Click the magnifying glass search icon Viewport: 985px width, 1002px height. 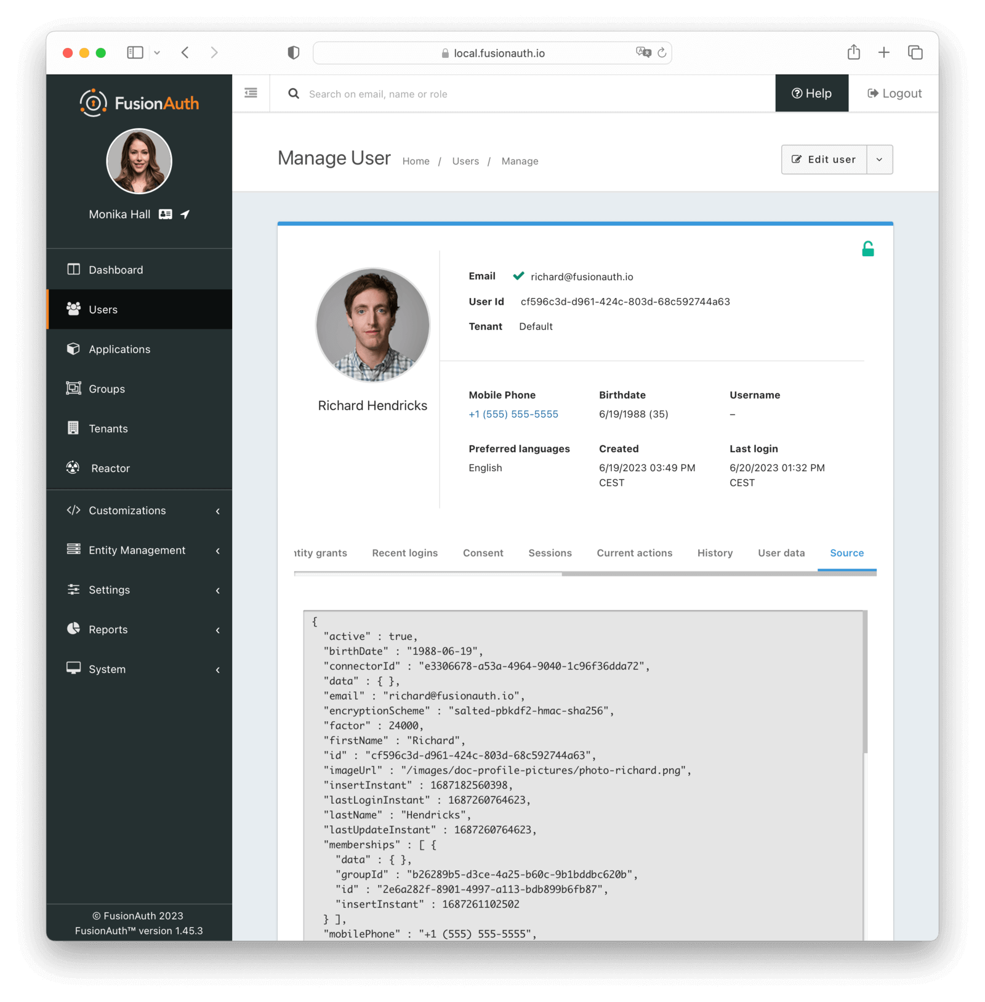point(294,94)
